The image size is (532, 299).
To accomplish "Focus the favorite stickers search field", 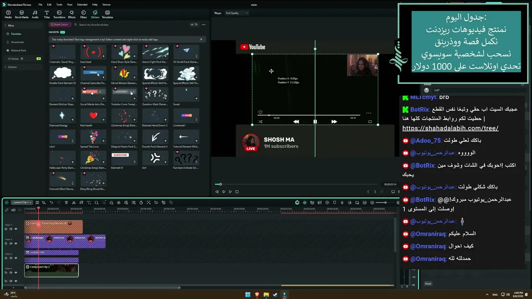I will coord(131,25).
